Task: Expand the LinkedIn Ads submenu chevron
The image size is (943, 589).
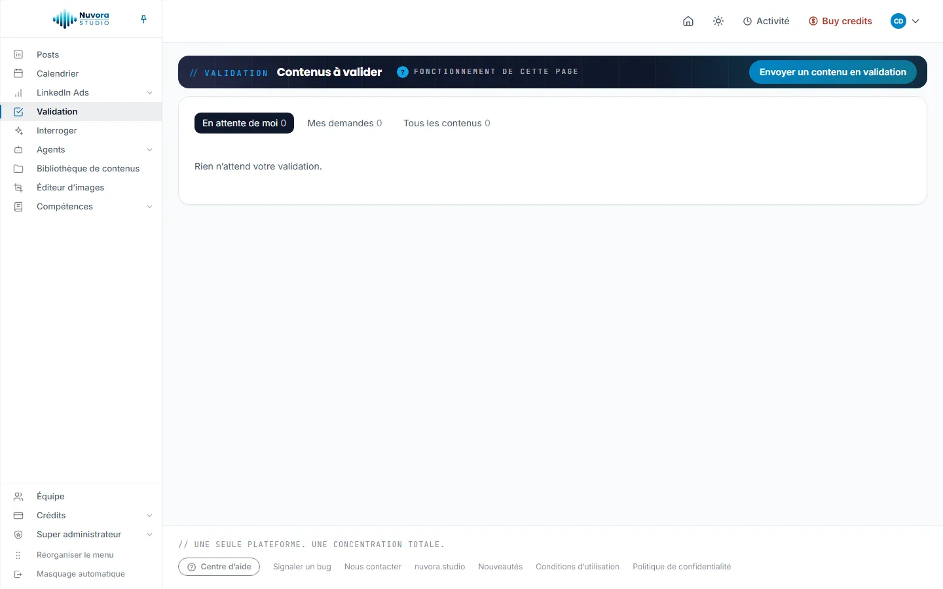Action: coord(149,92)
